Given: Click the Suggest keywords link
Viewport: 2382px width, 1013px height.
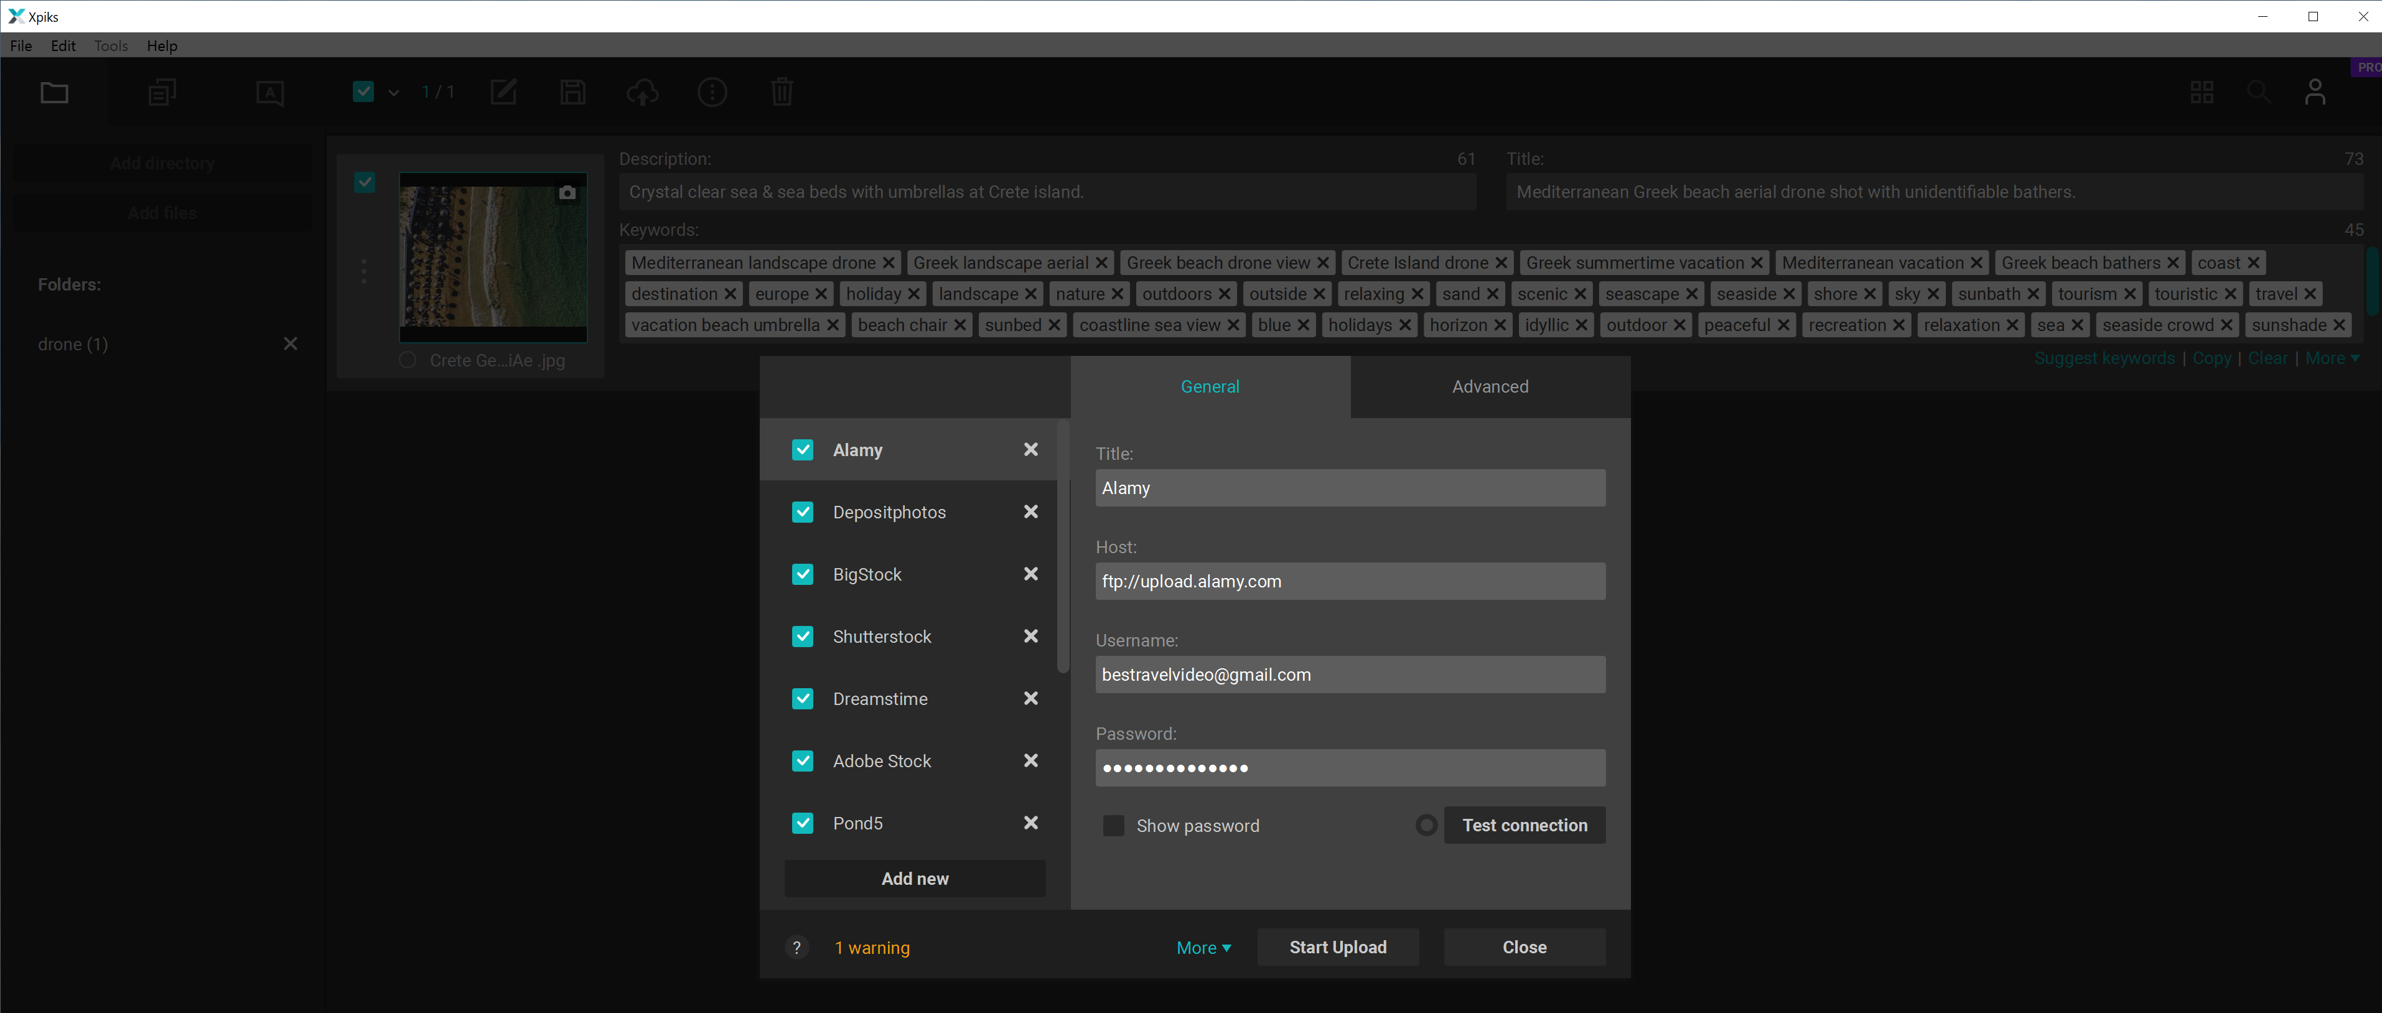Looking at the screenshot, I should (x=2104, y=358).
